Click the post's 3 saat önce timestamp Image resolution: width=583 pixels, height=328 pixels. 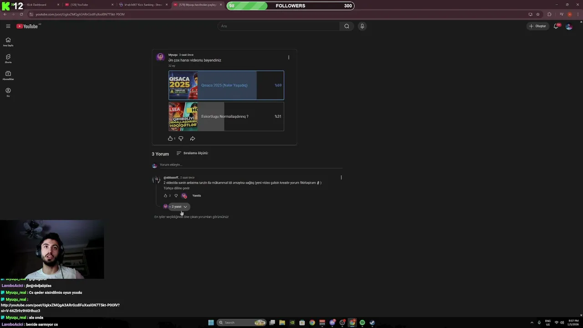pyautogui.click(x=186, y=55)
